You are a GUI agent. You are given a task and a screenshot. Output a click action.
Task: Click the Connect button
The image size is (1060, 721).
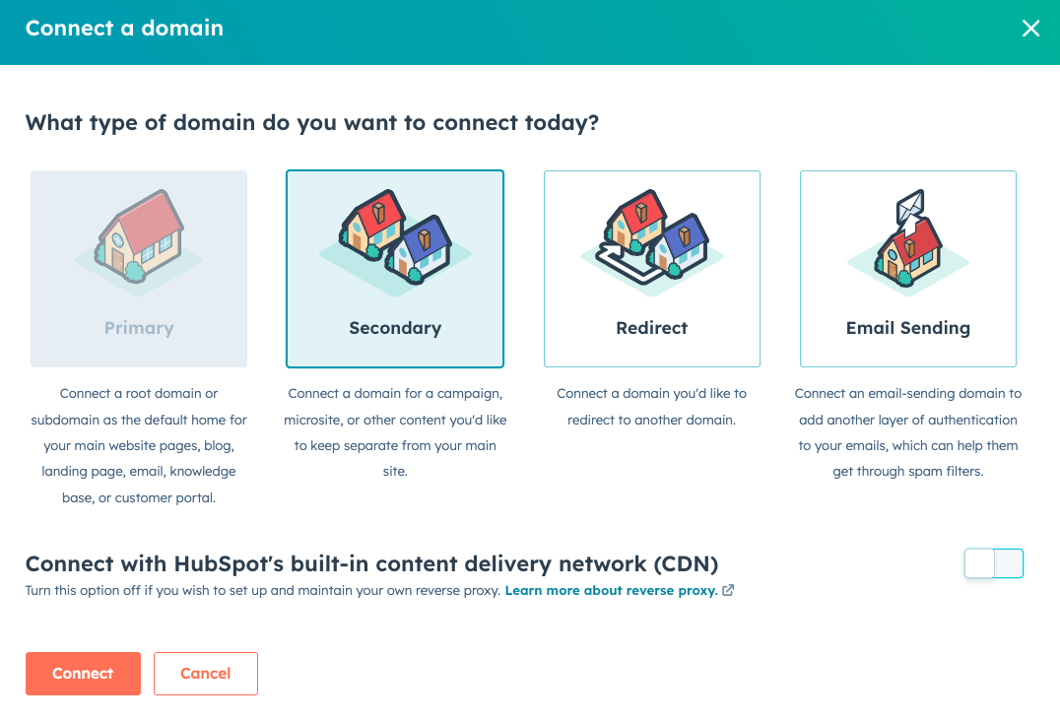click(x=83, y=674)
